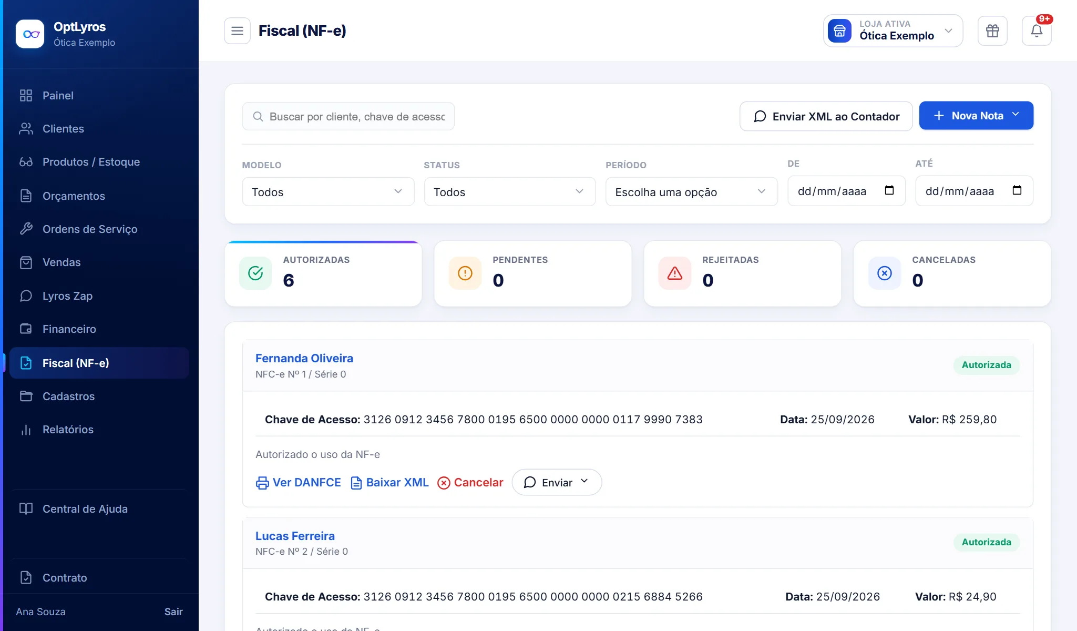This screenshot has width=1077, height=631.
Task: Expand the Nova Nota dropdown button
Action: [976, 116]
